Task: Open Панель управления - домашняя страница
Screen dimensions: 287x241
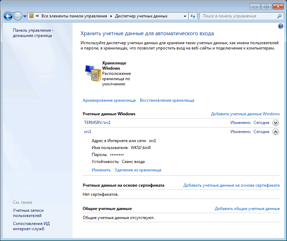Action: [x=33, y=33]
